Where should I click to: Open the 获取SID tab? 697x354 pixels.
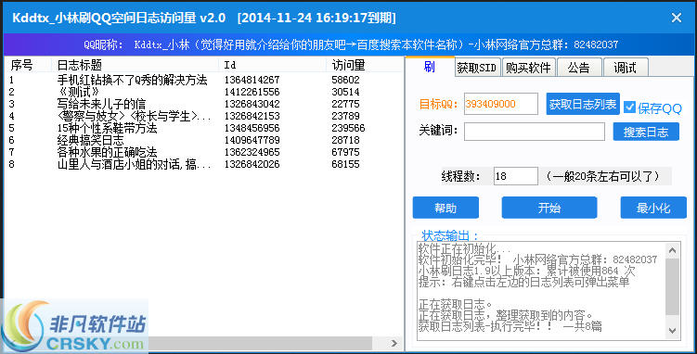tap(478, 68)
